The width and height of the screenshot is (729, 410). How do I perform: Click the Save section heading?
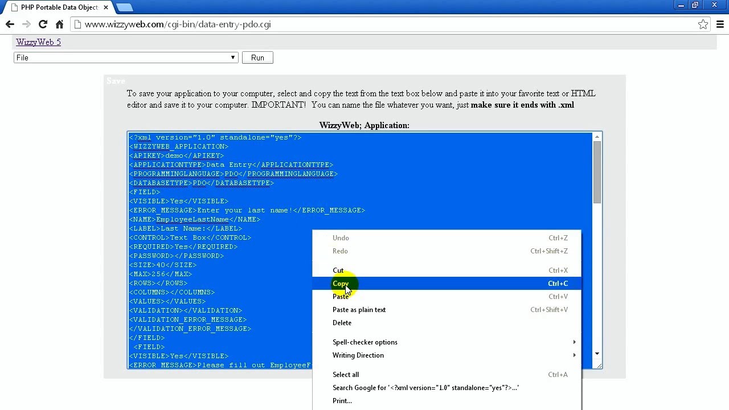click(x=116, y=81)
